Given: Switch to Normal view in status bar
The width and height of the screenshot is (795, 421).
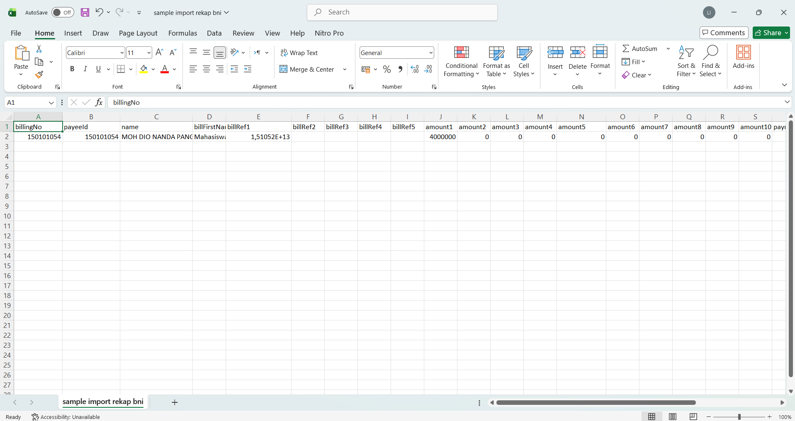Looking at the screenshot, I should (652, 416).
